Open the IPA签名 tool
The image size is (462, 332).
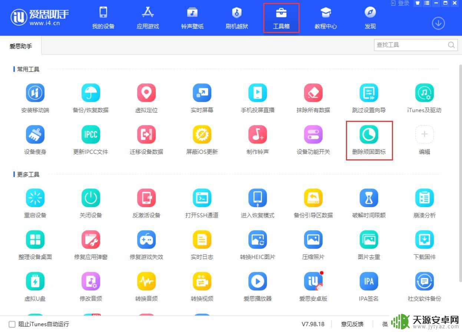(369, 281)
